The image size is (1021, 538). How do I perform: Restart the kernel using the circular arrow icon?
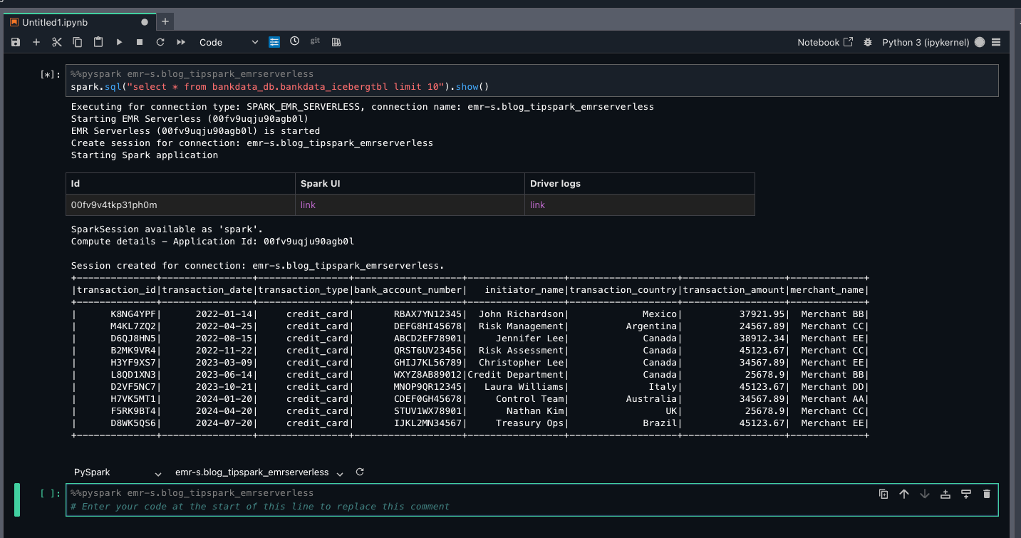[160, 43]
